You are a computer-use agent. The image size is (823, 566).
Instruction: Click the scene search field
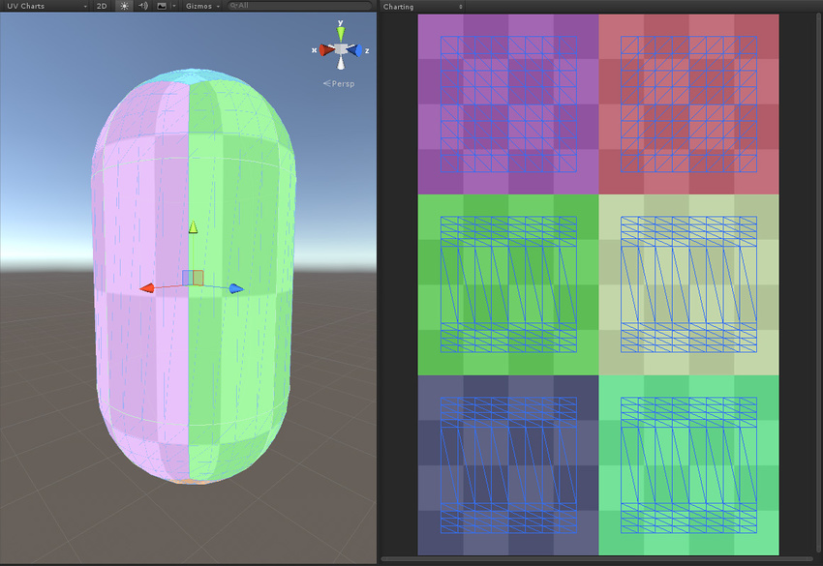point(298,6)
